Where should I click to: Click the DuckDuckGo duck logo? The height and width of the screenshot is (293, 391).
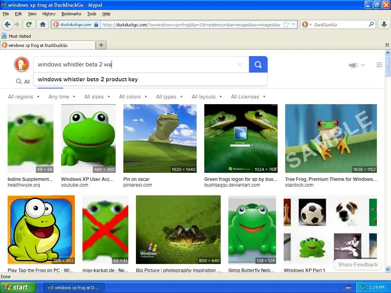22,64
